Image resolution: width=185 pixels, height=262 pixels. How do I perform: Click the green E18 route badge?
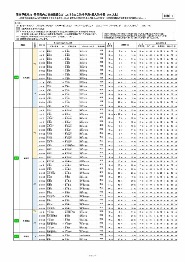point(16,221)
